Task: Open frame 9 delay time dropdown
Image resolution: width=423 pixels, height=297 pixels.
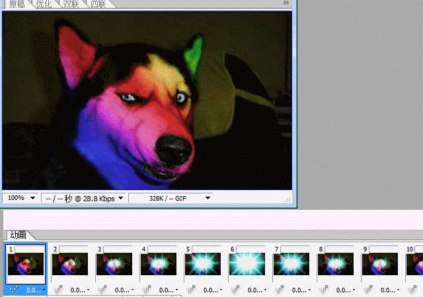Action: point(389,290)
